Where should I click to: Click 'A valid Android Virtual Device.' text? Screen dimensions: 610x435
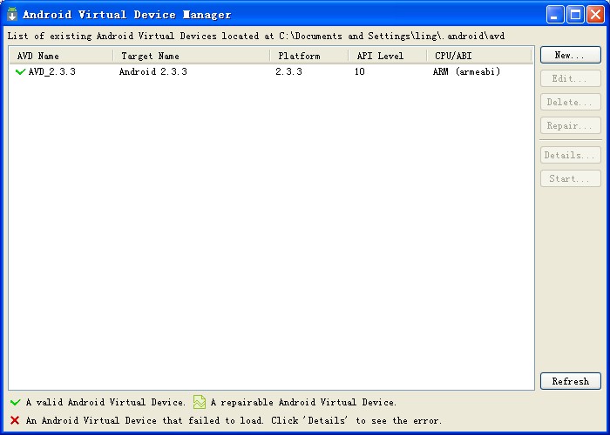click(105, 402)
